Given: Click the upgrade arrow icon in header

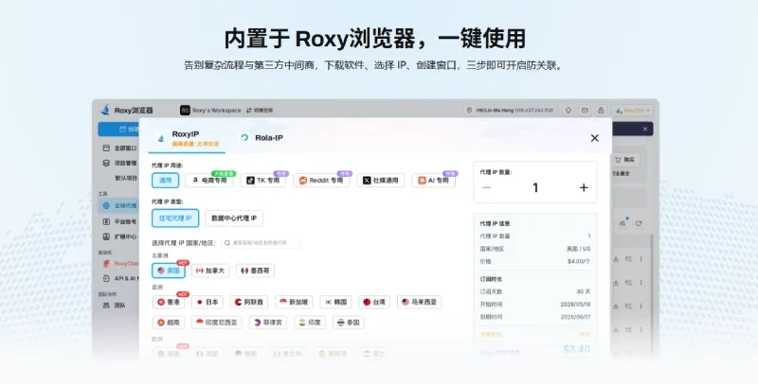Looking at the screenshot, I should click(568, 110).
